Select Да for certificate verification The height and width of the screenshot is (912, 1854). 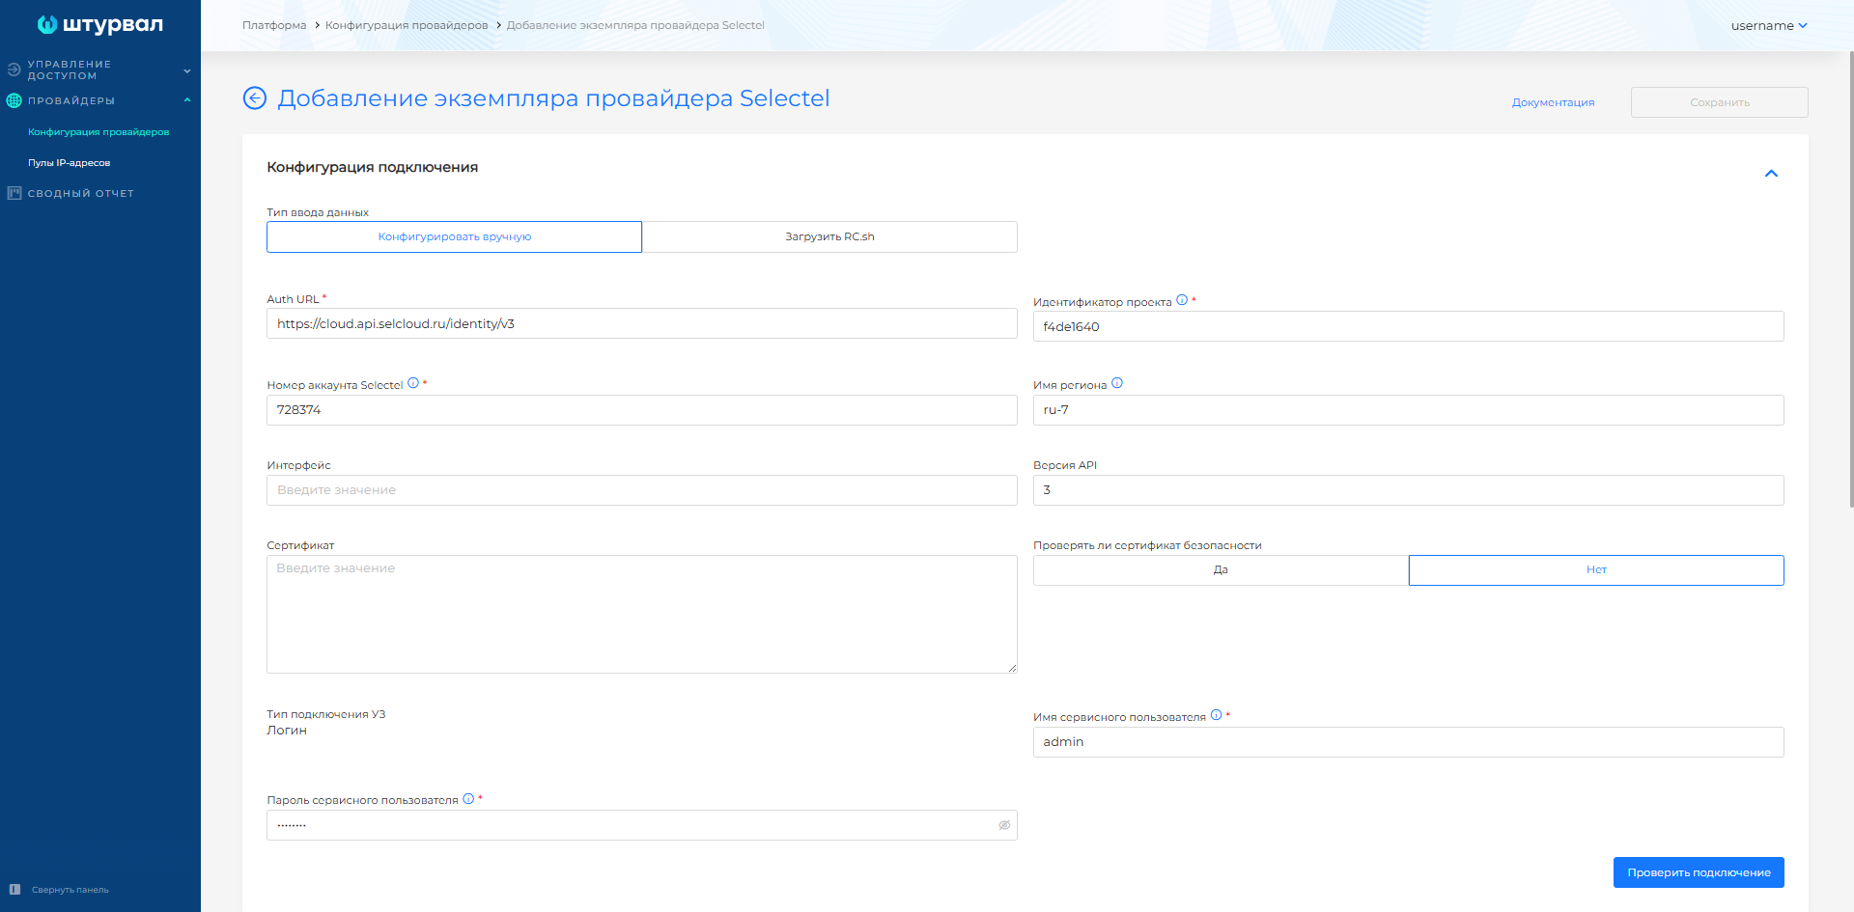point(1221,570)
